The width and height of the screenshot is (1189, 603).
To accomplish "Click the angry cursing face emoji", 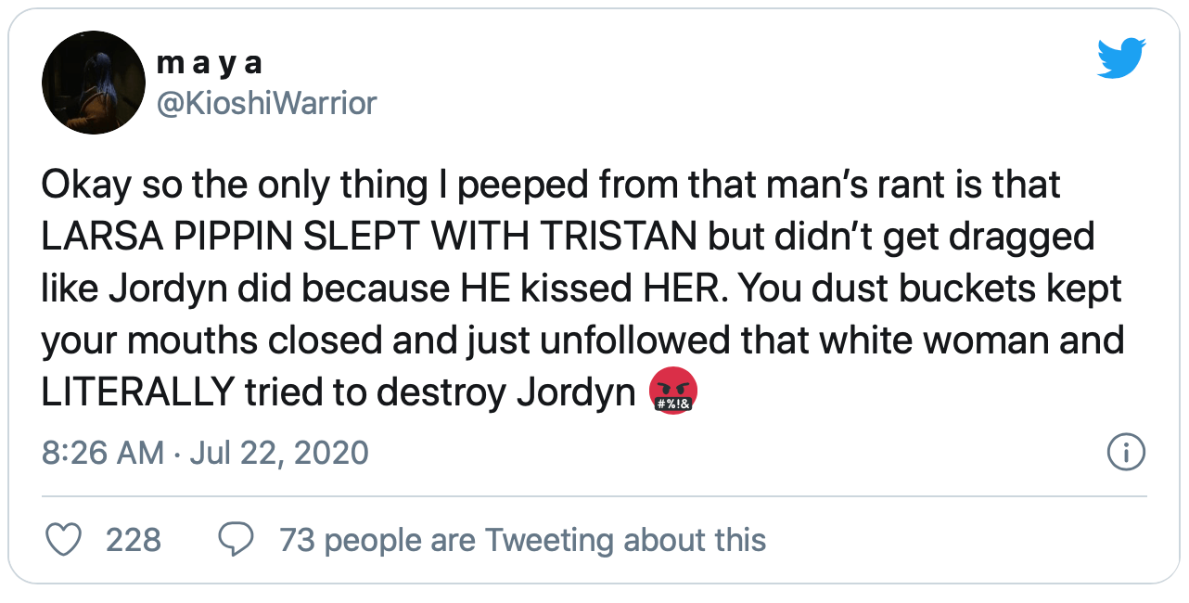I will tap(673, 392).
